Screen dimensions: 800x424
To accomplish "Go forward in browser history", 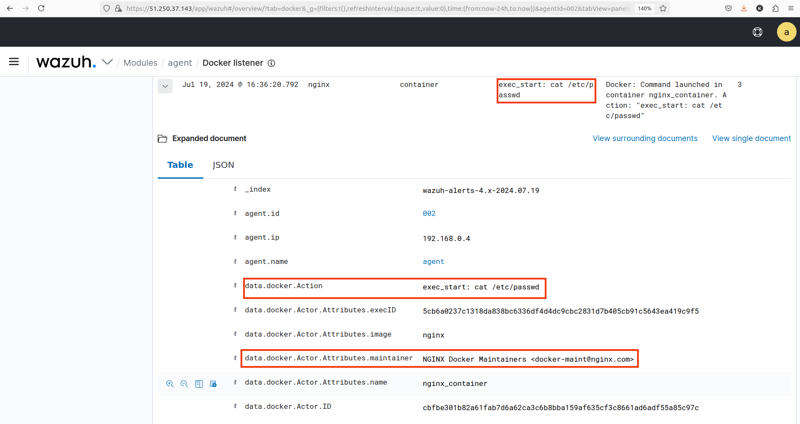I will coord(26,8).
